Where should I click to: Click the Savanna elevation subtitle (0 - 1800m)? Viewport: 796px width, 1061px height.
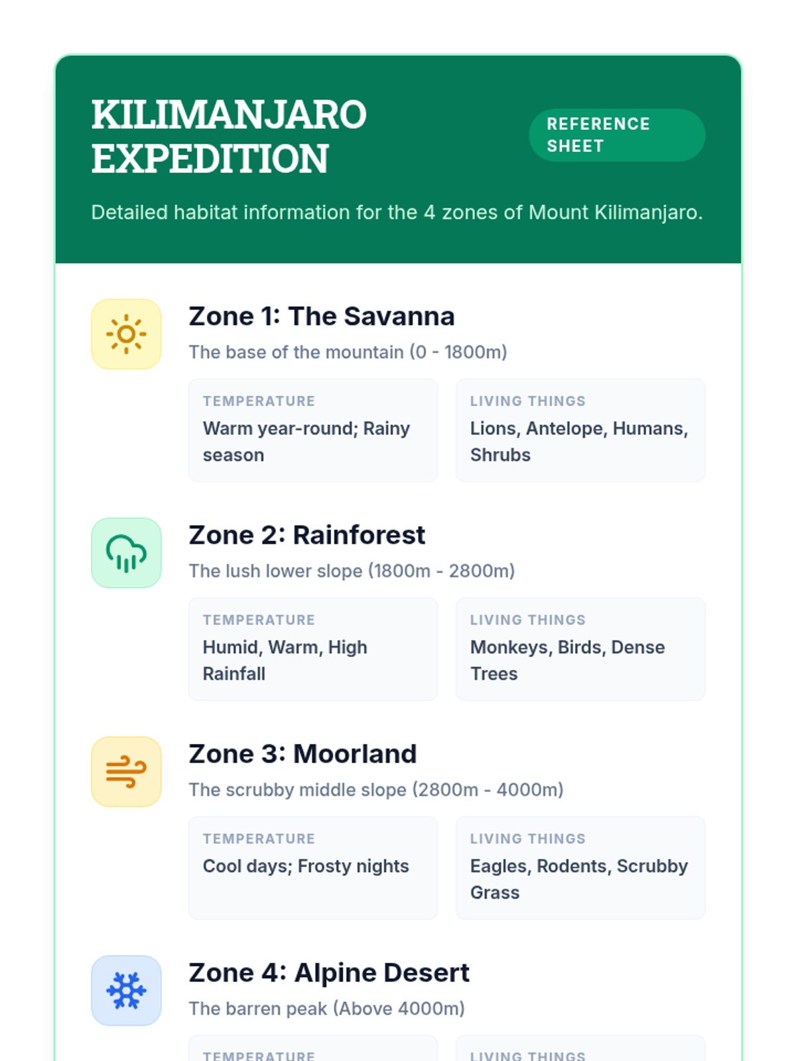[x=348, y=352]
